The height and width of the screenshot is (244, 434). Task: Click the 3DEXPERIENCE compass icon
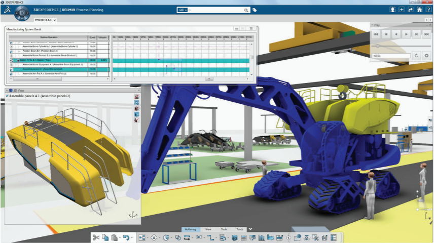tap(22, 13)
